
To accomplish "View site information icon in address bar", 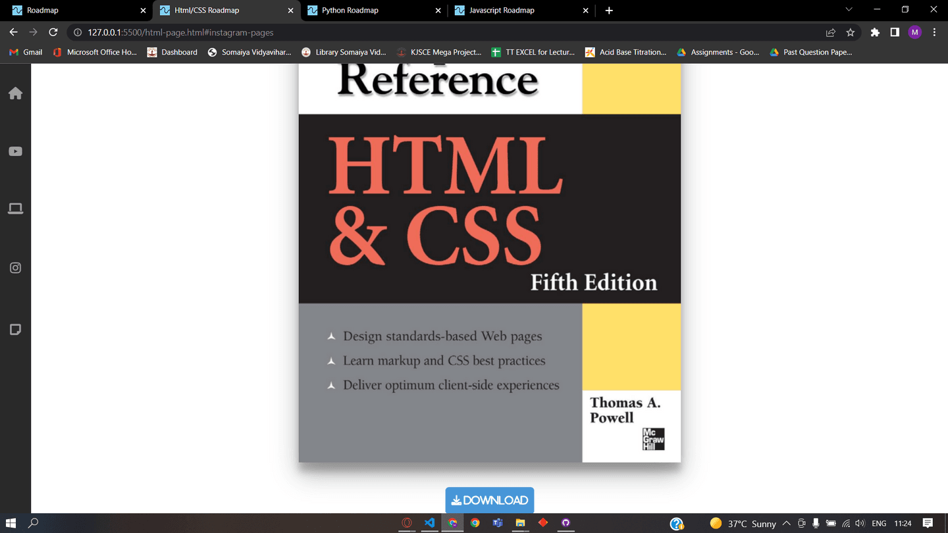I will point(77,32).
